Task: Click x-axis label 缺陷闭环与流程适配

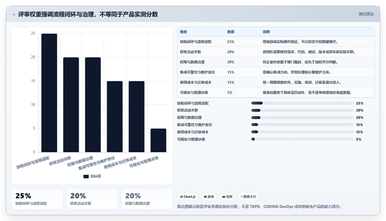Action: 33,162
